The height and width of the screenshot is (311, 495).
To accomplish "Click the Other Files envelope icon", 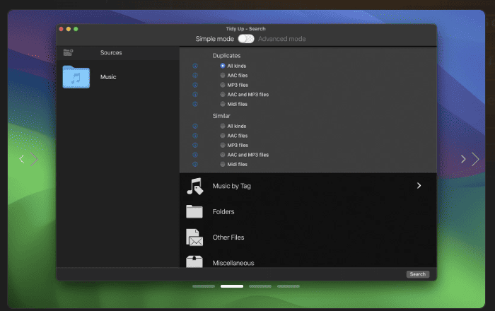I will click(194, 237).
